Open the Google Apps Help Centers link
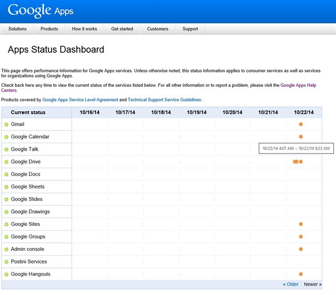The height and width of the screenshot is (295, 336). point(298,85)
